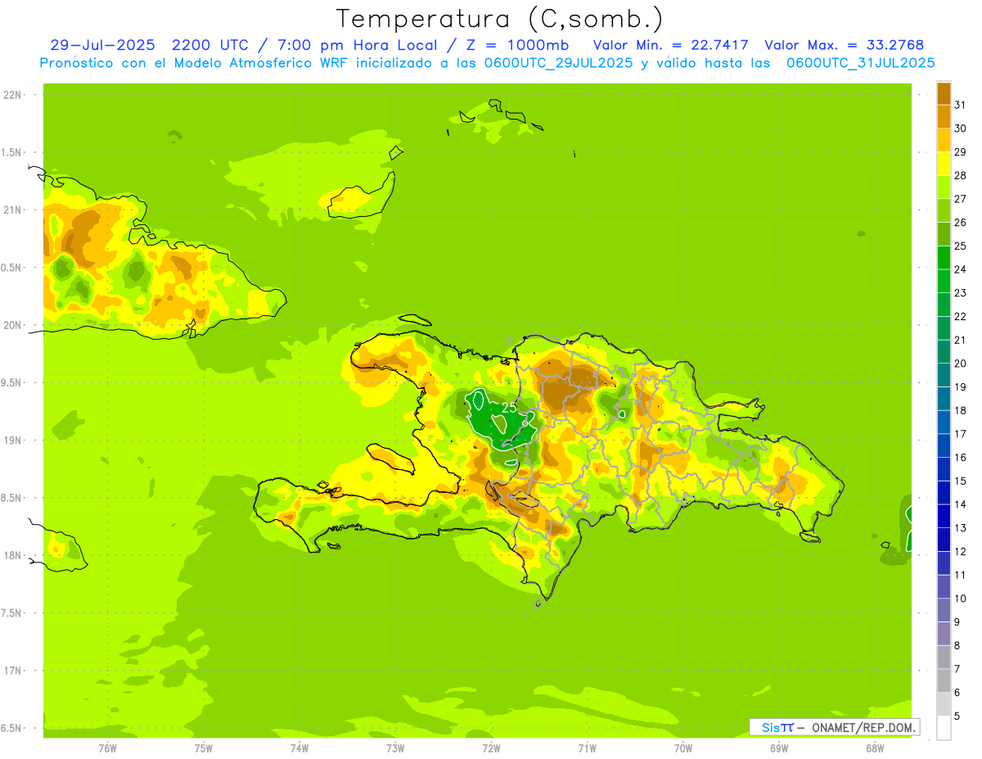Click the "70W" longitude label
The image size is (982, 759).
(683, 748)
